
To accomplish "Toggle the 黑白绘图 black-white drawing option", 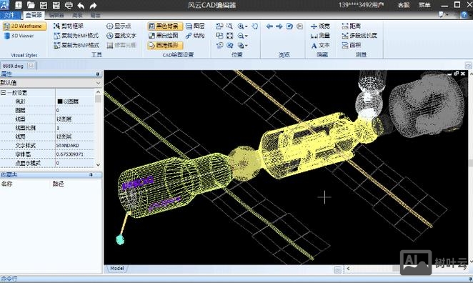I will coord(163,36).
